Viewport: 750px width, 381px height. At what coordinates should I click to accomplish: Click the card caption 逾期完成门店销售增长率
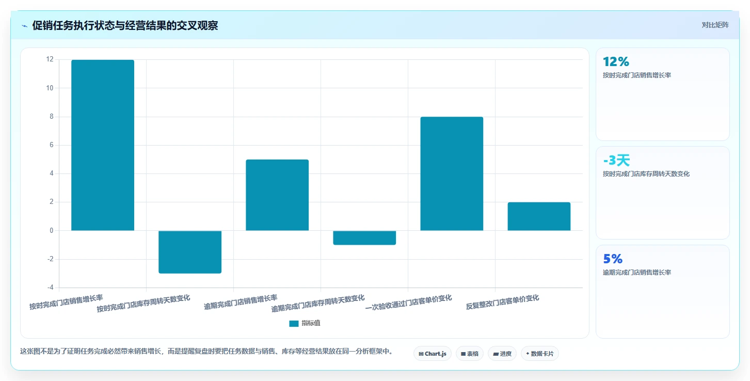pyautogui.click(x=637, y=273)
